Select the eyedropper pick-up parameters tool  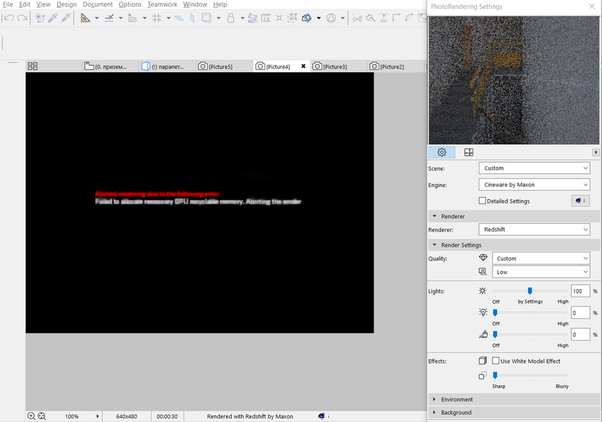(x=53, y=18)
